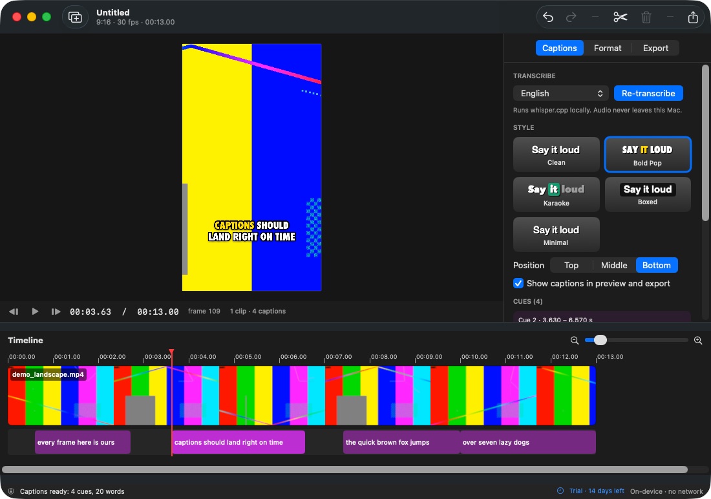
Task: Toggle Show captions in preview and export
Action: tap(518, 284)
